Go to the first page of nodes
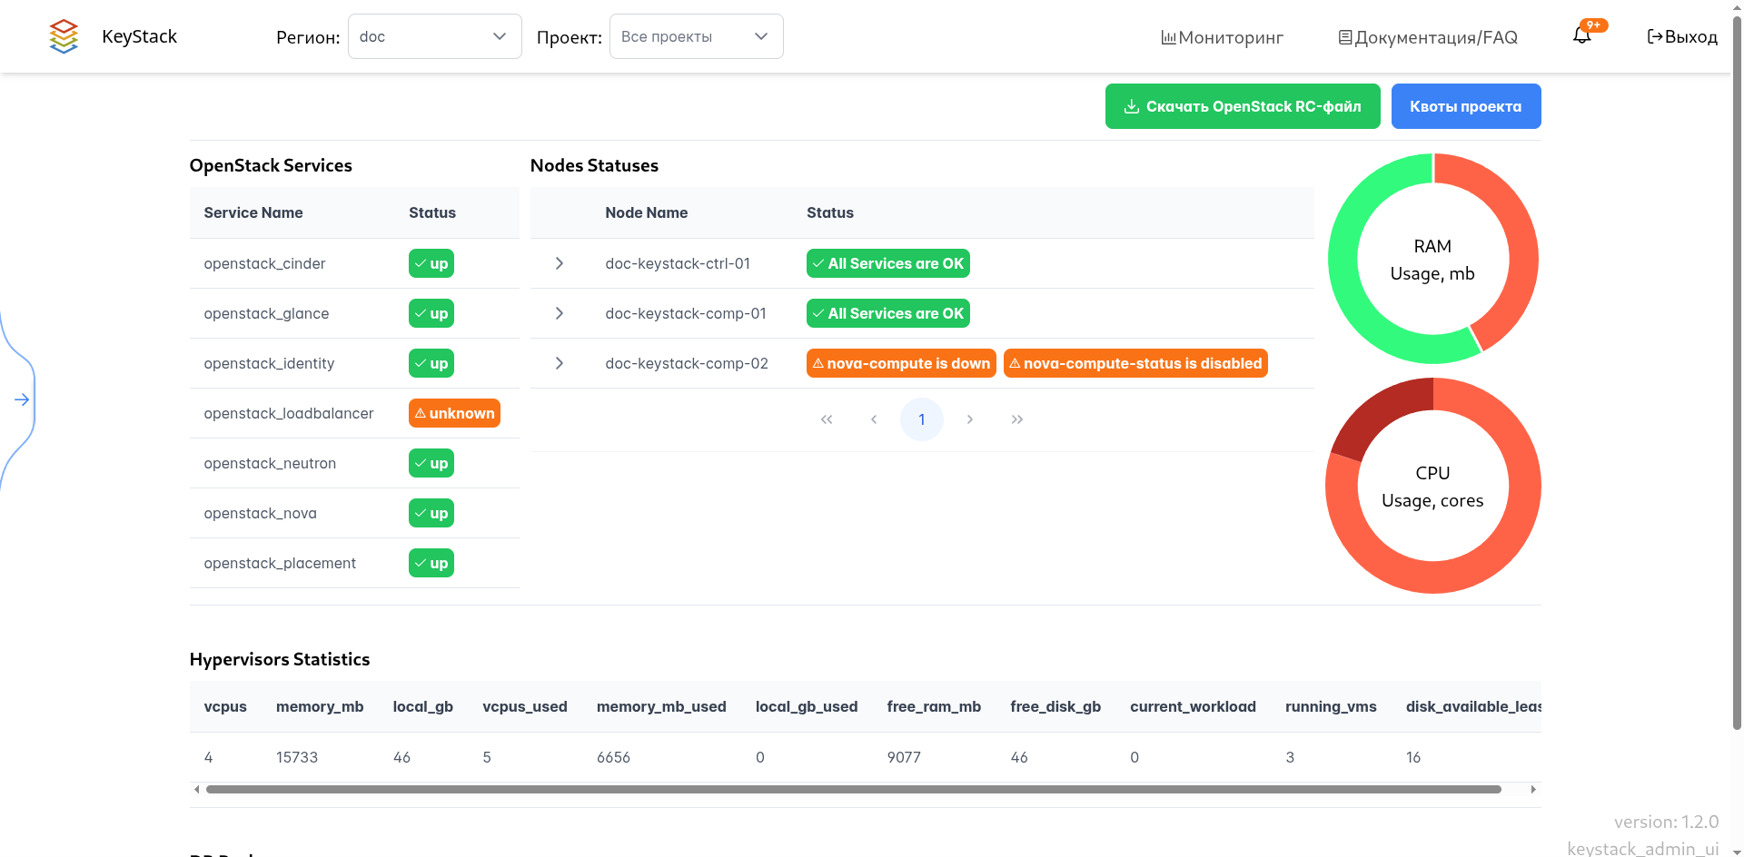This screenshot has width=1744, height=857. 827,419
